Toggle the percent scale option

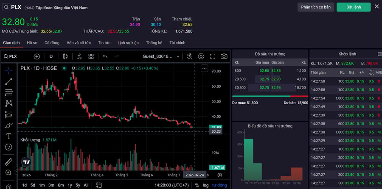pos(197,185)
